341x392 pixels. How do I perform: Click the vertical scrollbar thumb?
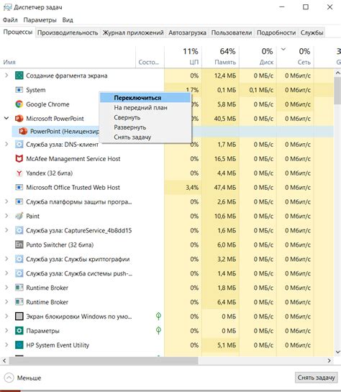[x=337, y=90]
